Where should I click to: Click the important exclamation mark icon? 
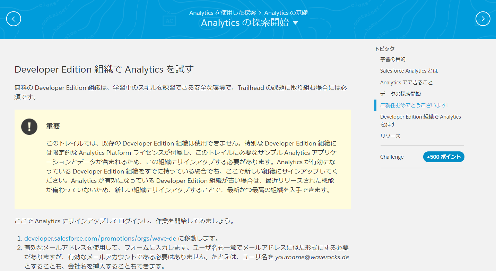(x=29, y=127)
